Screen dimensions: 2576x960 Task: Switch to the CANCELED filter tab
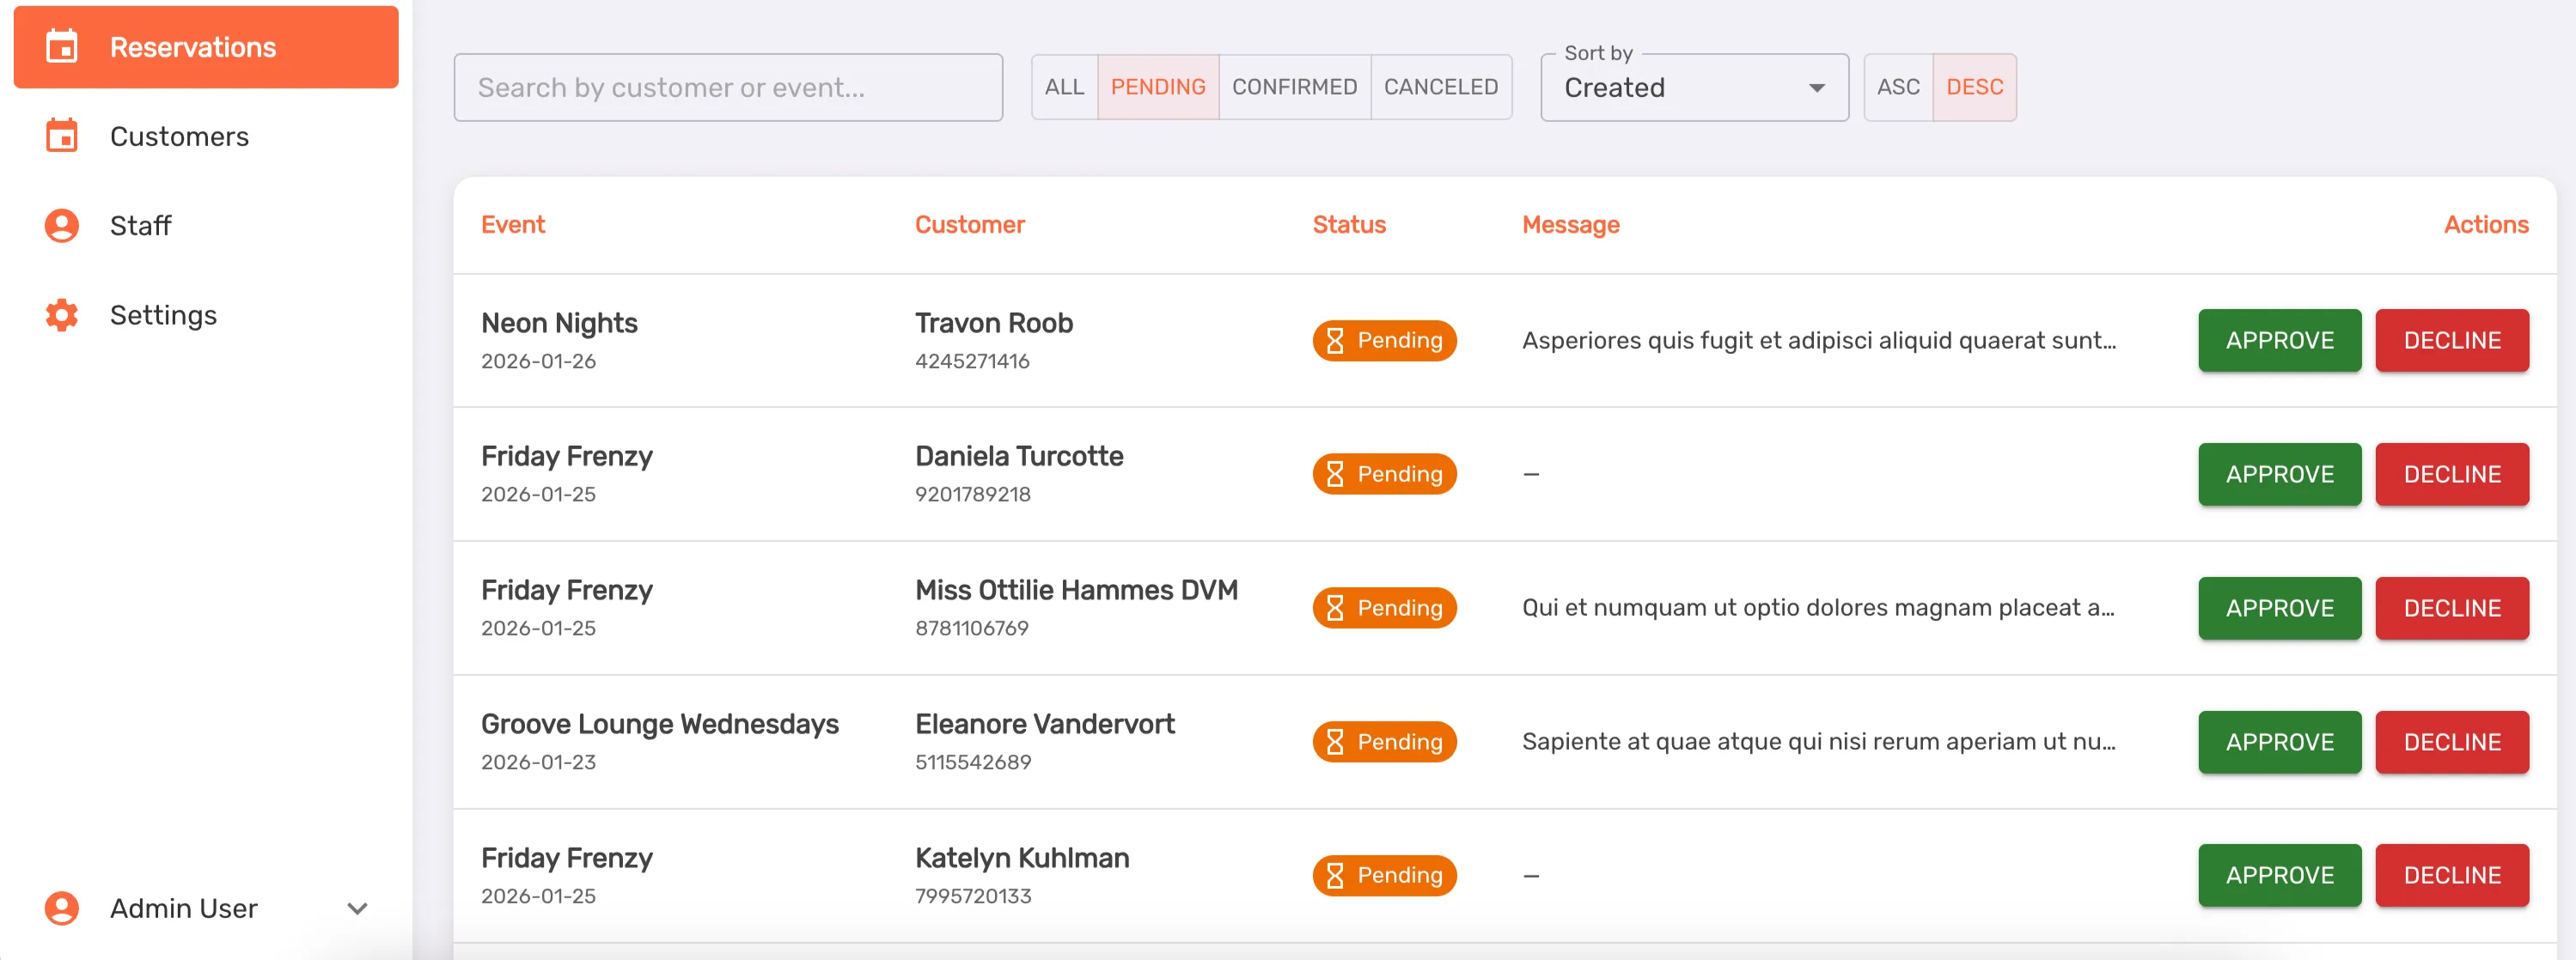point(1440,87)
